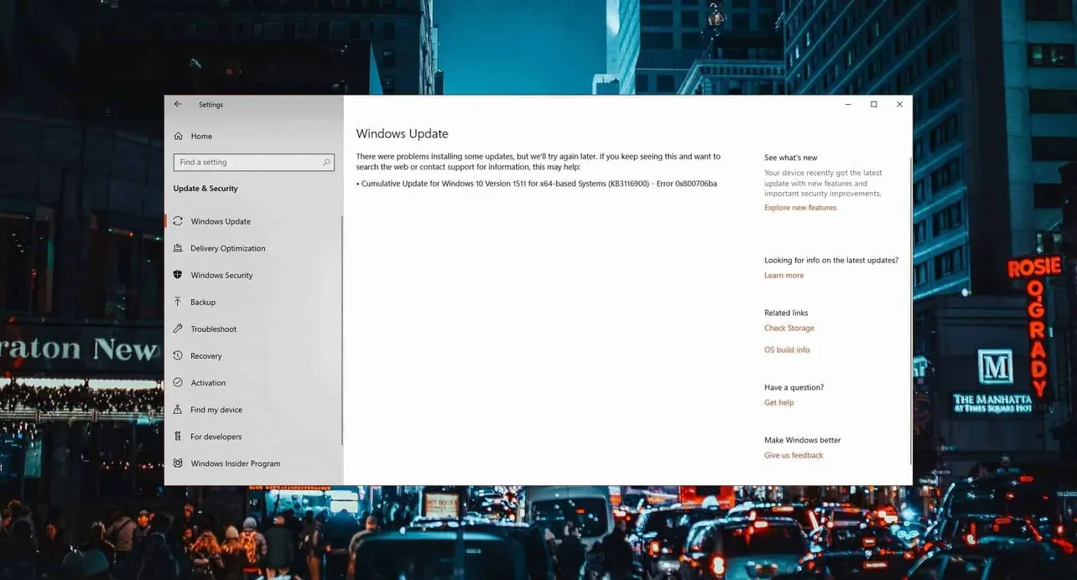This screenshot has height=580, width=1077.
Task: Select the Home house icon
Action: [x=178, y=136]
